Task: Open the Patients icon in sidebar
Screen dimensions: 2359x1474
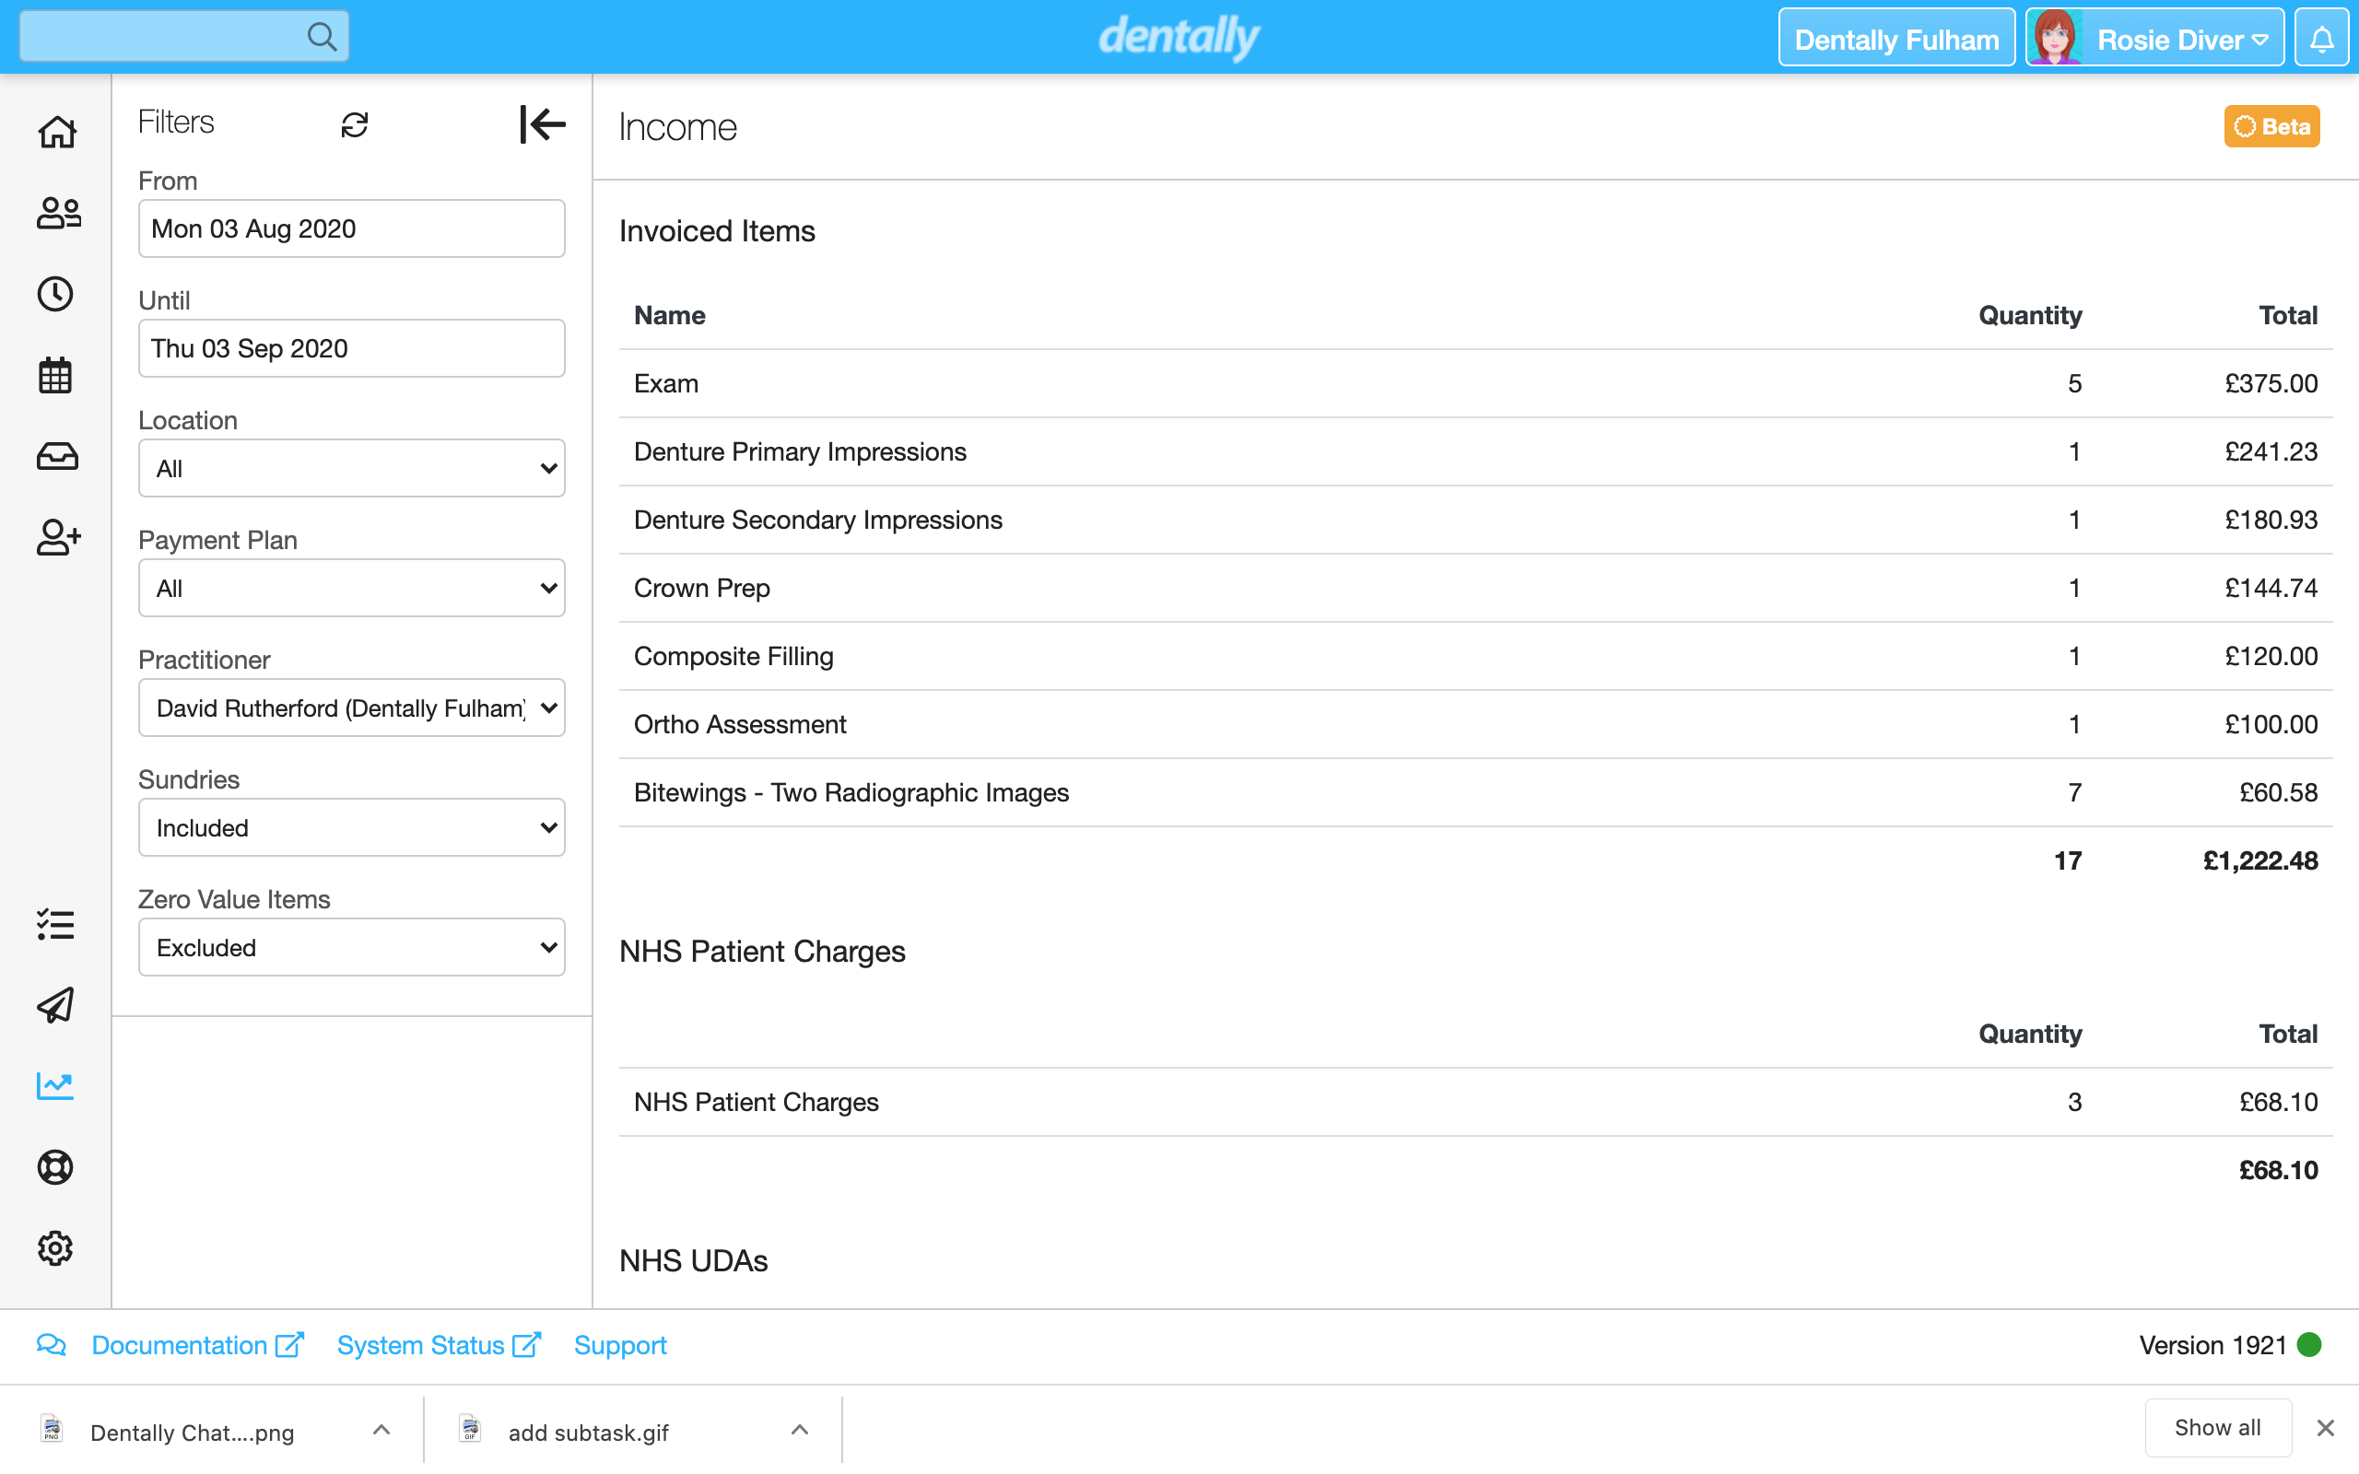Action: (x=56, y=213)
